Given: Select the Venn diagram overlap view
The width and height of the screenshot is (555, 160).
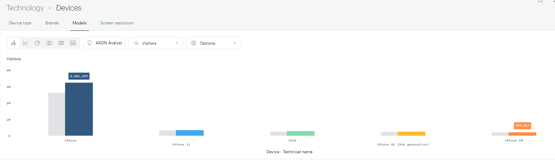Looking at the screenshot, I should pos(49,43).
